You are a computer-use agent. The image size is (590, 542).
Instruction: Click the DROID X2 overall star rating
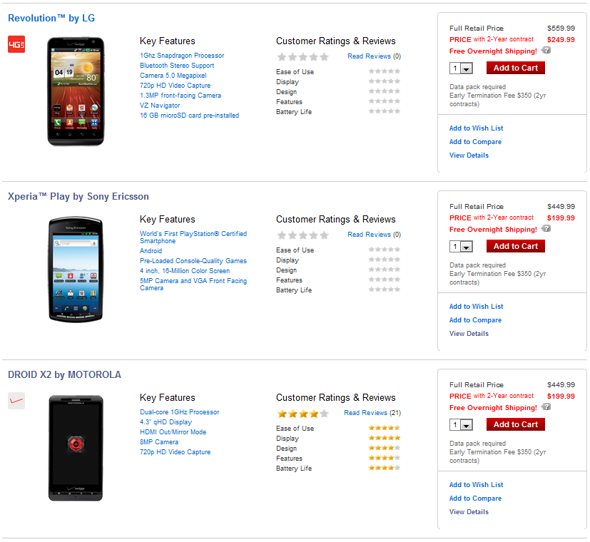click(302, 413)
